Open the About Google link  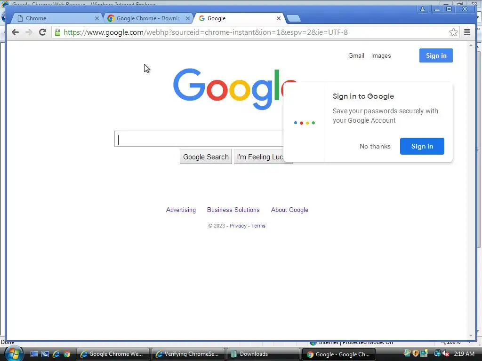(x=289, y=210)
